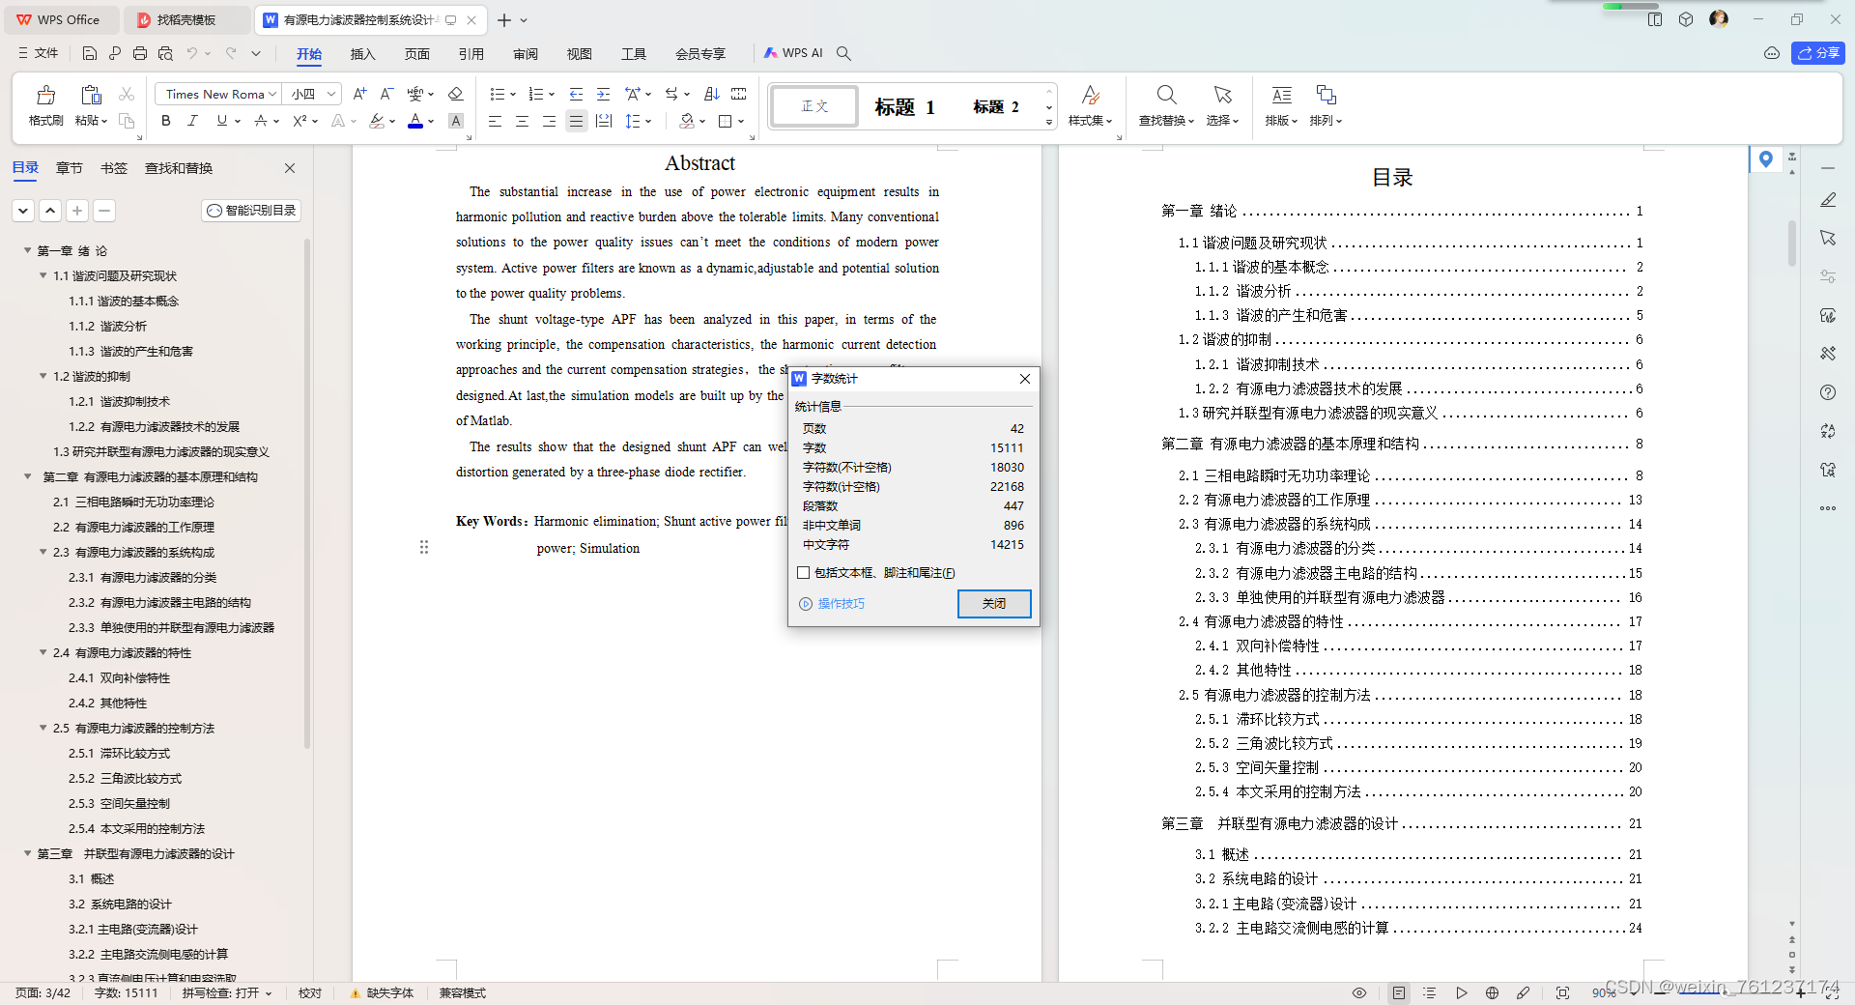Open the 操作技巧 link

841,603
